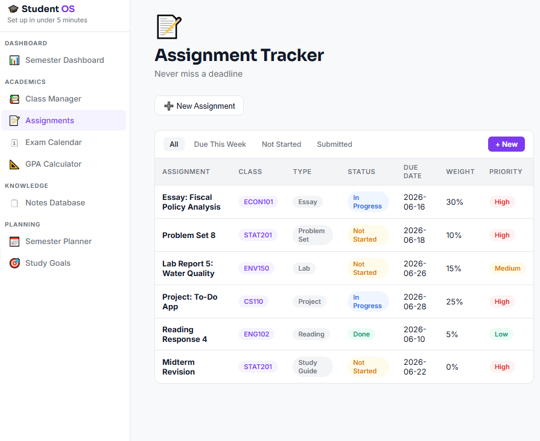The height and width of the screenshot is (441, 540).
Task: Click the large memo icon above the page title
Action: (x=168, y=27)
